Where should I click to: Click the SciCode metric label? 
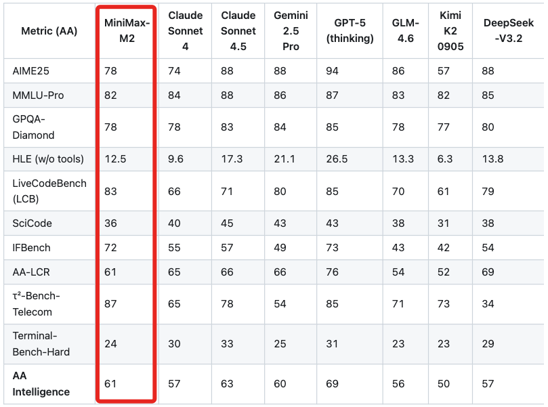32,223
